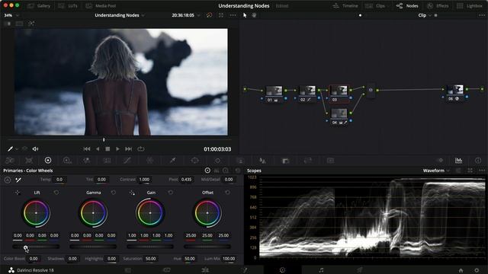488x274 pixels.
Task: Open the Lightbox view
Action: tap(470, 6)
